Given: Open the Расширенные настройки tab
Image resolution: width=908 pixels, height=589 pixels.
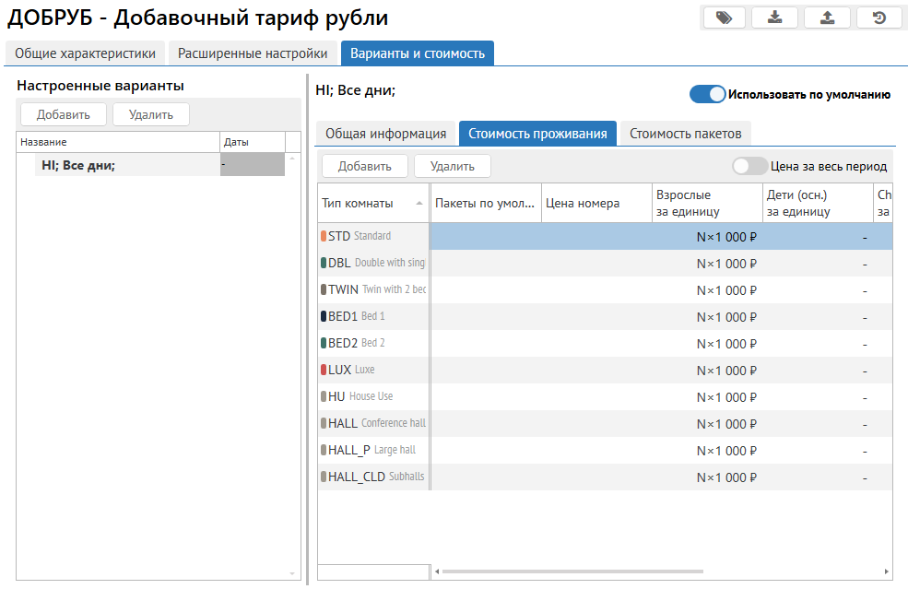Looking at the screenshot, I should click(253, 53).
